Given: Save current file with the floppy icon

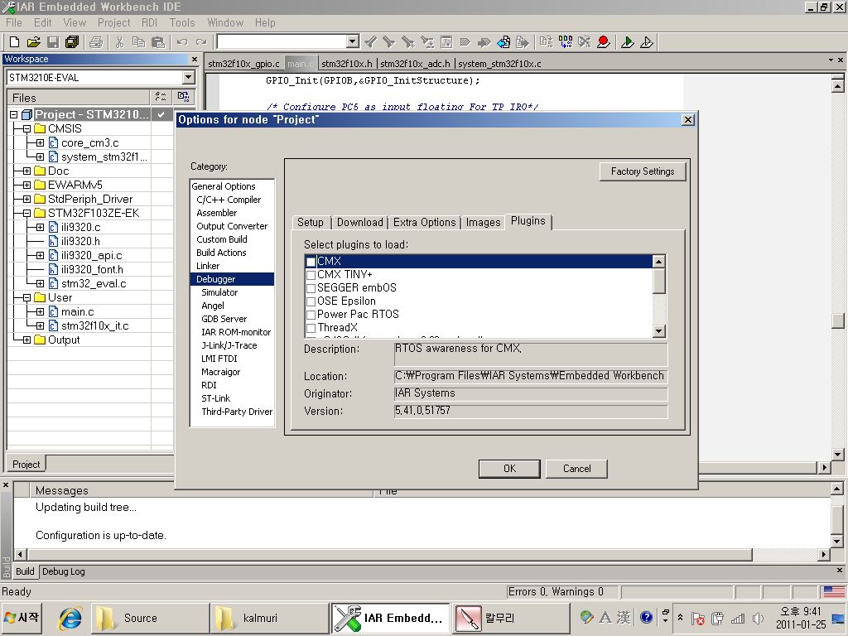Looking at the screenshot, I should [x=53, y=41].
